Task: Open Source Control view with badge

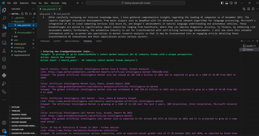Action: (x=4, y=26)
